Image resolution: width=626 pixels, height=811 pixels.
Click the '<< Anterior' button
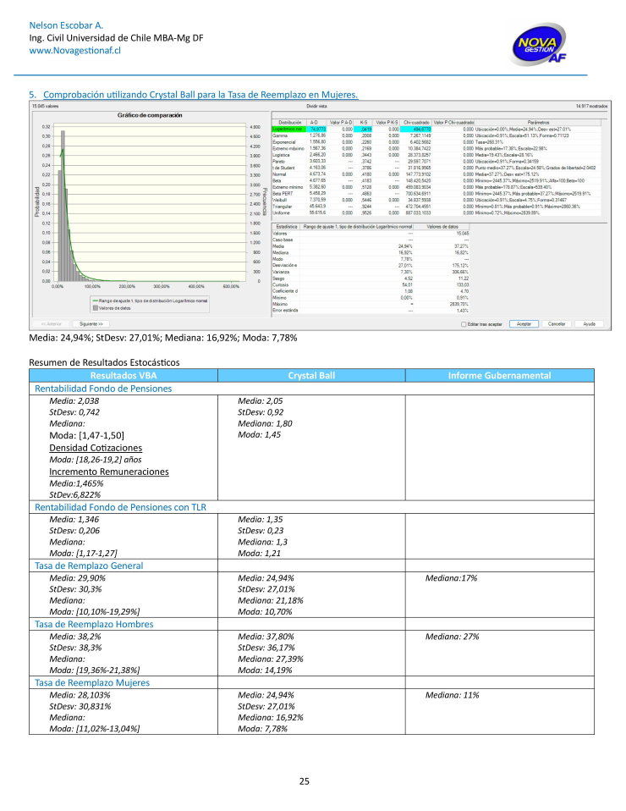[x=50, y=323]
